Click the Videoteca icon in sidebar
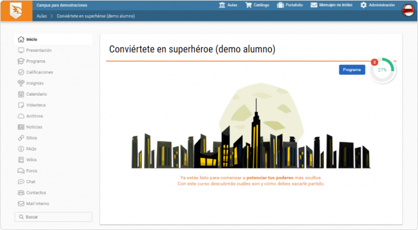 (21, 105)
